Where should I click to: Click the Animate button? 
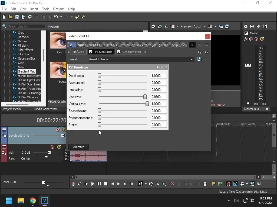click(x=79, y=147)
